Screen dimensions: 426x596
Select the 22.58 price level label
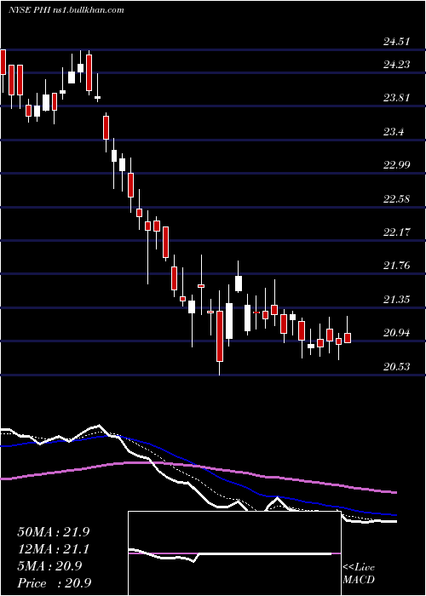click(x=397, y=198)
